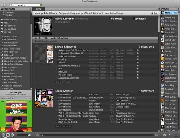
Task: Select the 'fun in acapulco' saved search
Action: point(10,20)
